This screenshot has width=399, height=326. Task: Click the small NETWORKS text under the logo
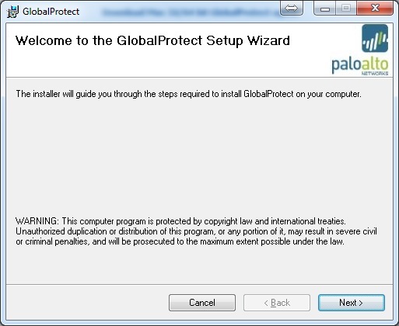point(375,74)
